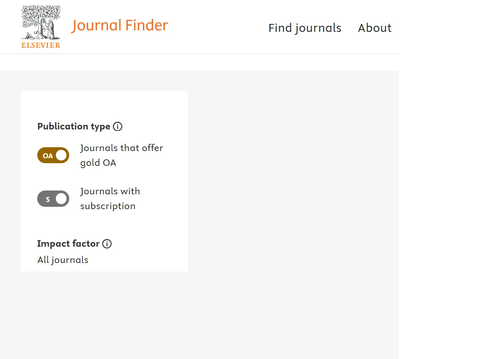Click the round knob of the OA toggle
479x359 pixels.
61,155
